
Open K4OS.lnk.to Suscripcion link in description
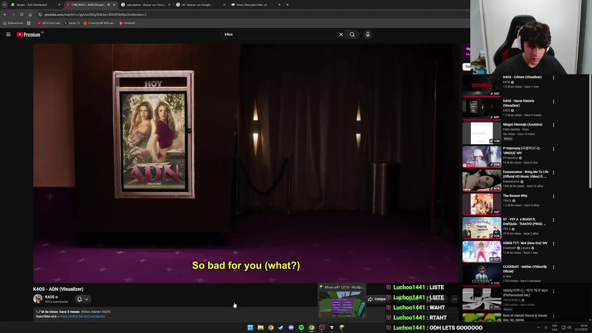click(82, 316)
